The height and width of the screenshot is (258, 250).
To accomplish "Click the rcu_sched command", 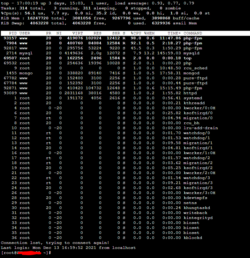I will coord(195,68).
